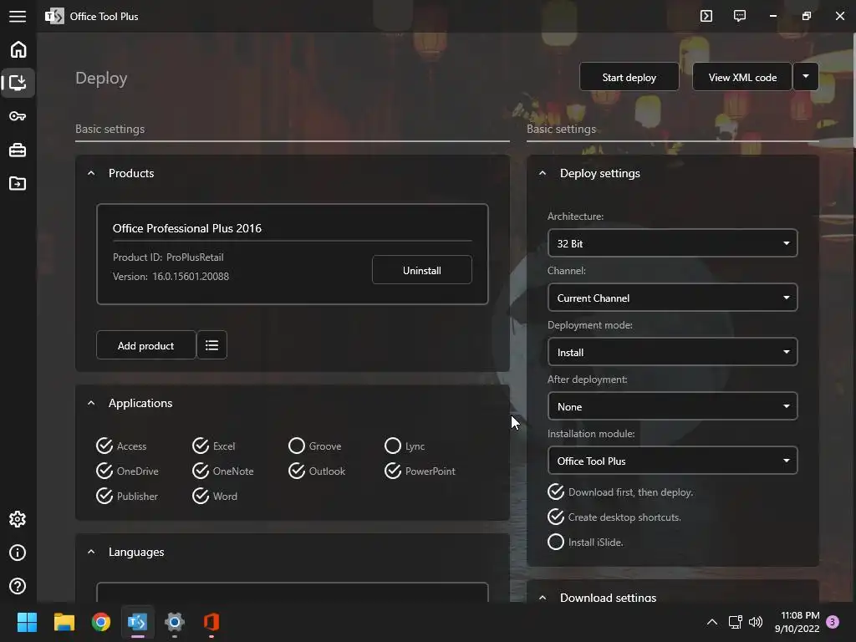Image resolution: width=856 pixels, height=642 pixels.
Task: Open the clock and date panel
Action: [797, 622]
